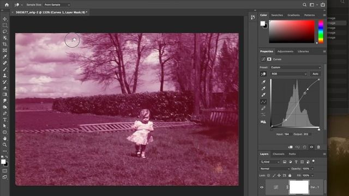Toggle layer filtering switch on or off
Image resolution: width=349 pixels, height=196 pixels.
(x=314, y=161)
